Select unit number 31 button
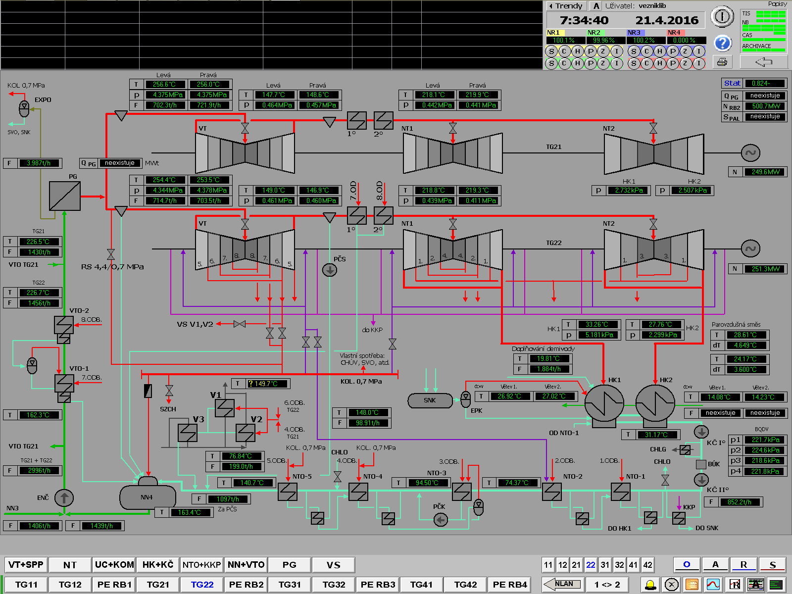The image size is (792, 594). (x=605, y=565)
